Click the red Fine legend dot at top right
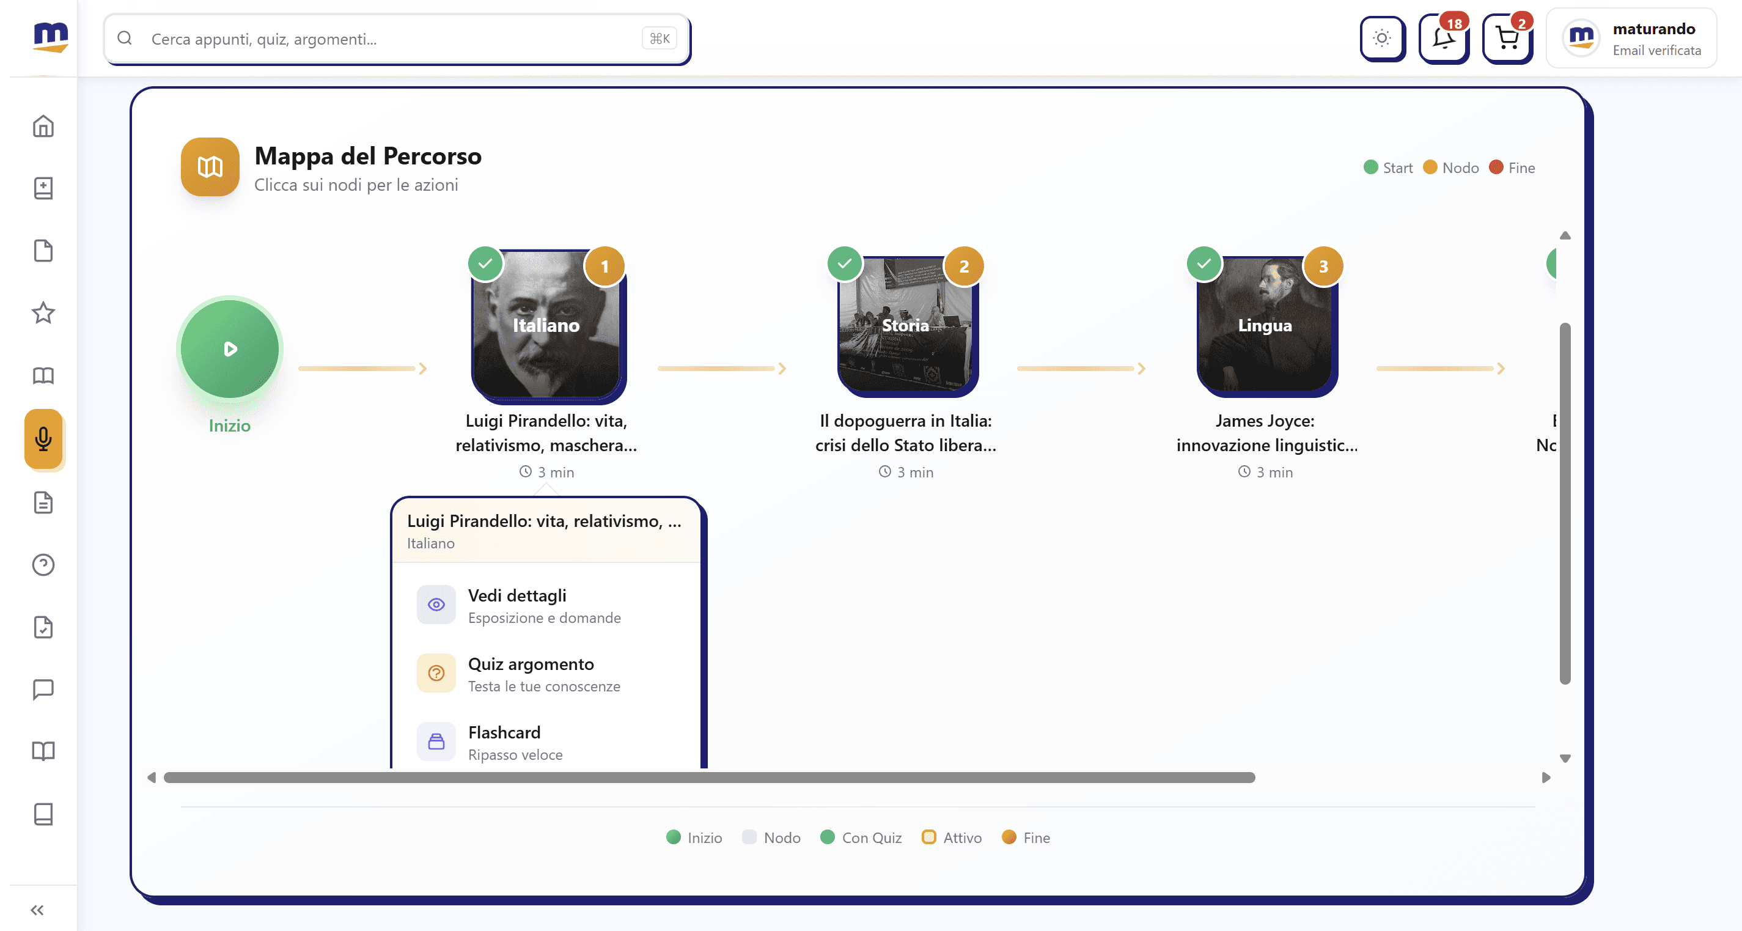 (x=1496, y=167)
